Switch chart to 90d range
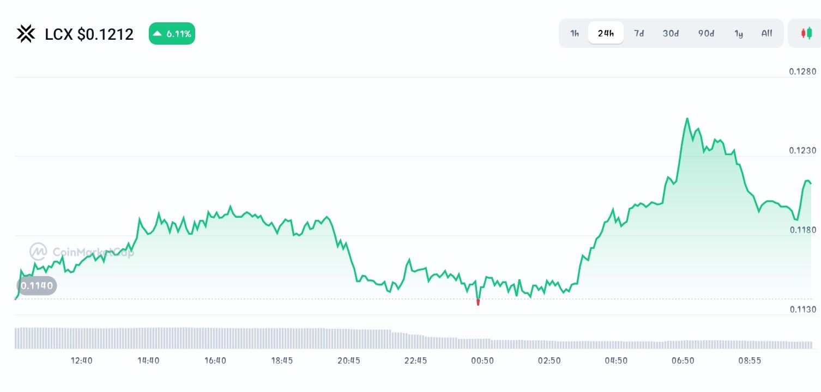 tap(706, 33)
